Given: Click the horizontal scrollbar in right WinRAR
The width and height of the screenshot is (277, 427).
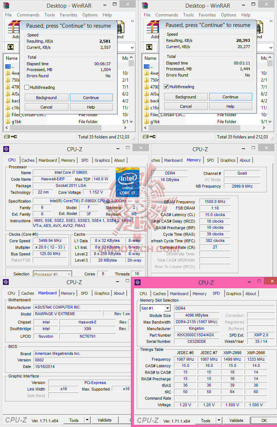Looking at the screenshot, I should click(x=194, y=128).
